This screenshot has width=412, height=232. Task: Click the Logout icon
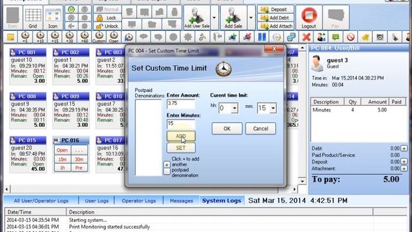point(309,17)
